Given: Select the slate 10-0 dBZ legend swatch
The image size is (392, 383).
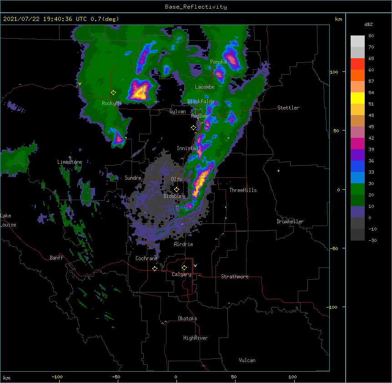Looking at the screenshot, I should [x=357, y=212].
